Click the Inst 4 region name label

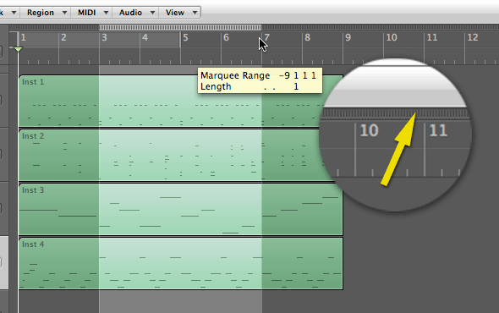pos(33,244)
